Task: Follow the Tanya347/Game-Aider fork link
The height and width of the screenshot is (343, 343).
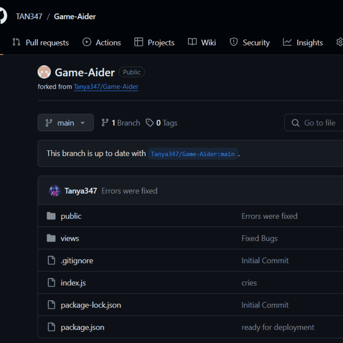Action: [x=106, y=86]
